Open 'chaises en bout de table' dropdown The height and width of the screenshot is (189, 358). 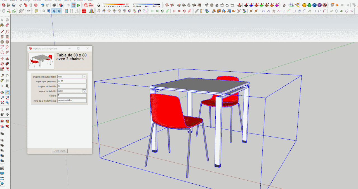pyautogui.click(x=84, y=76)
